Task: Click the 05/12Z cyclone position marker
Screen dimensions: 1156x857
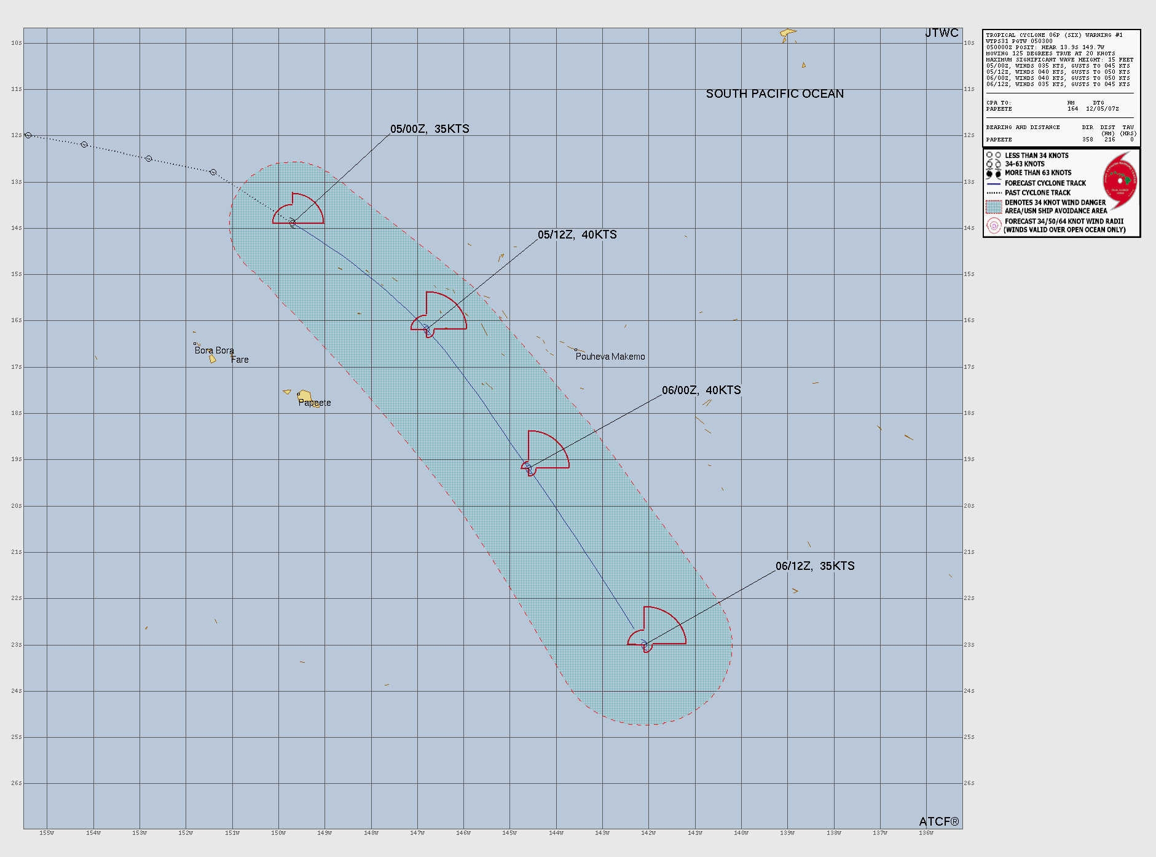Action: [426, 329]
